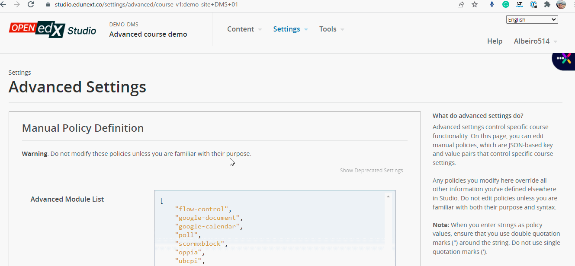
Task: Expand the Content menu
Action: pos(244,29)
